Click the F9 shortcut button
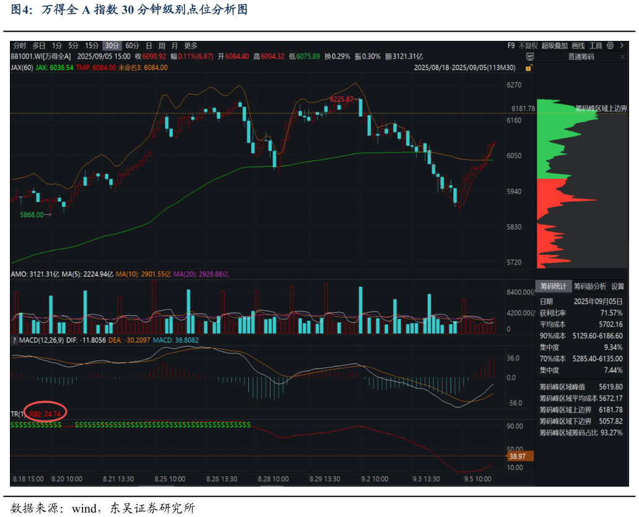Screen dimensions: 639x517 511,45
